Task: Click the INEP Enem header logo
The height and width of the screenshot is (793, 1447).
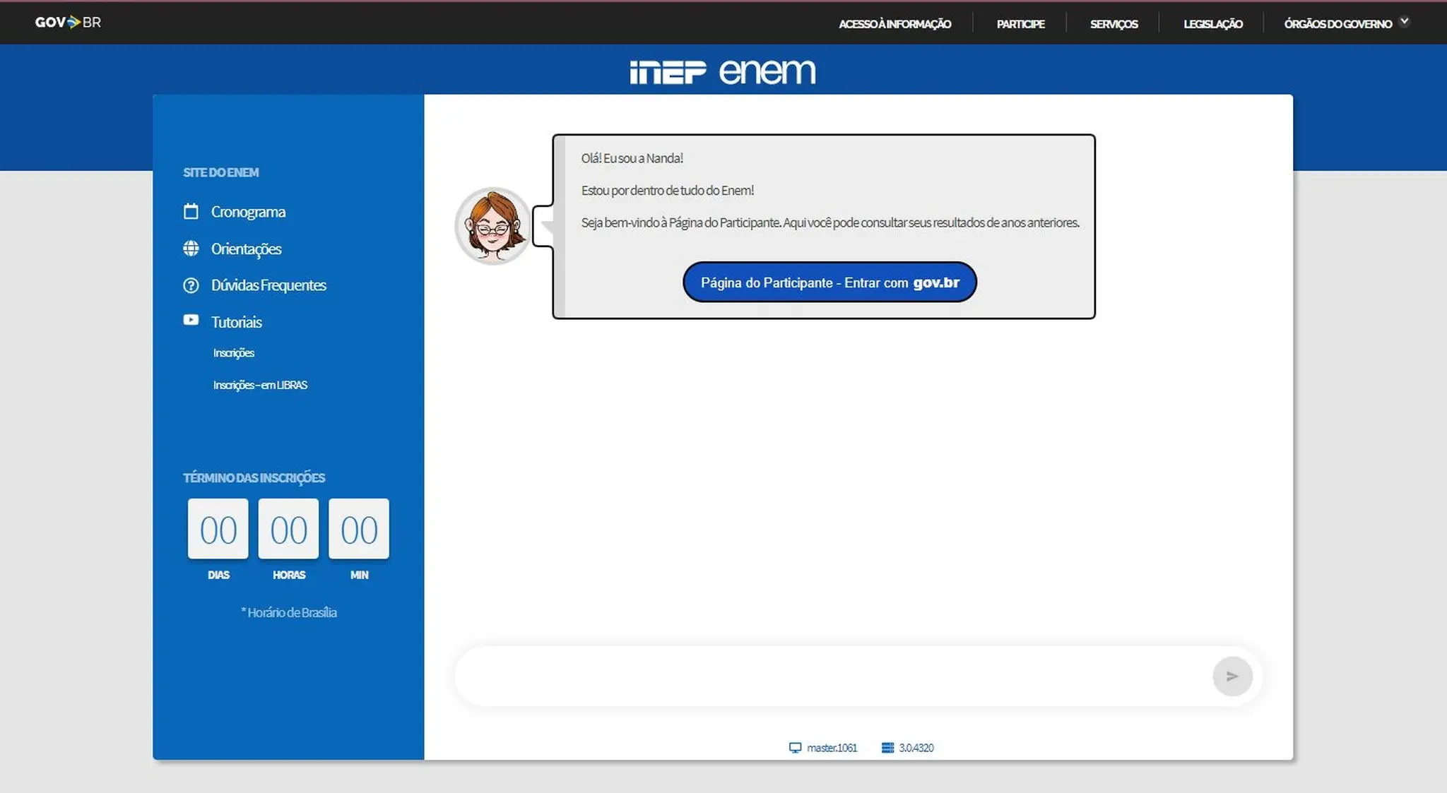Action: [722, 71]
